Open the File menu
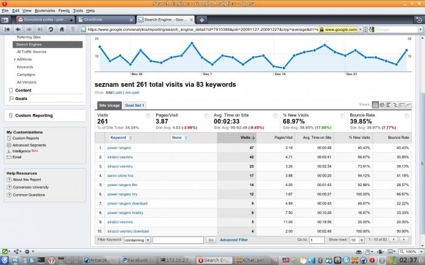425x265 pixels. tap(5, 10)
